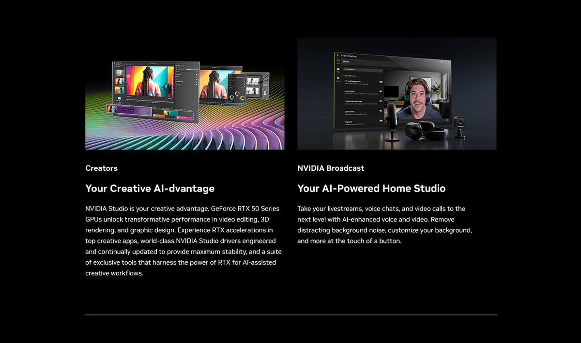Turn on the Video Noise Removal switch
Viewport: 581px width, 343px height.
381,102
